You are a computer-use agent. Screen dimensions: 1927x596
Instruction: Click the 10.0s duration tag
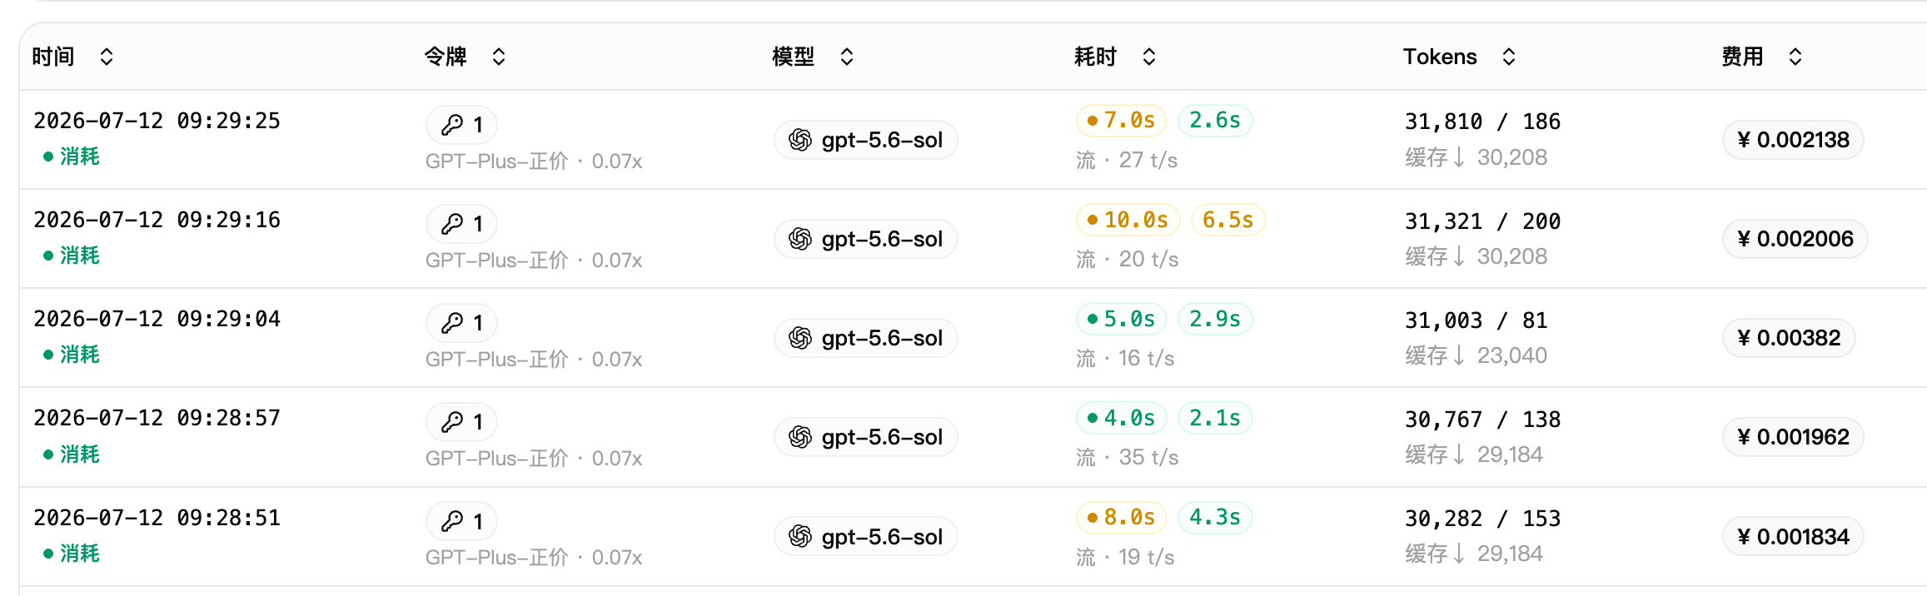[x=1128, y=220]
